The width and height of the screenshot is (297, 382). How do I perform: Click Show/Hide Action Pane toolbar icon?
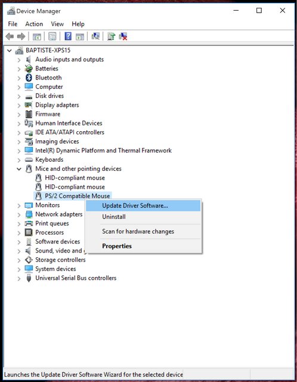[x=80, y=36]
